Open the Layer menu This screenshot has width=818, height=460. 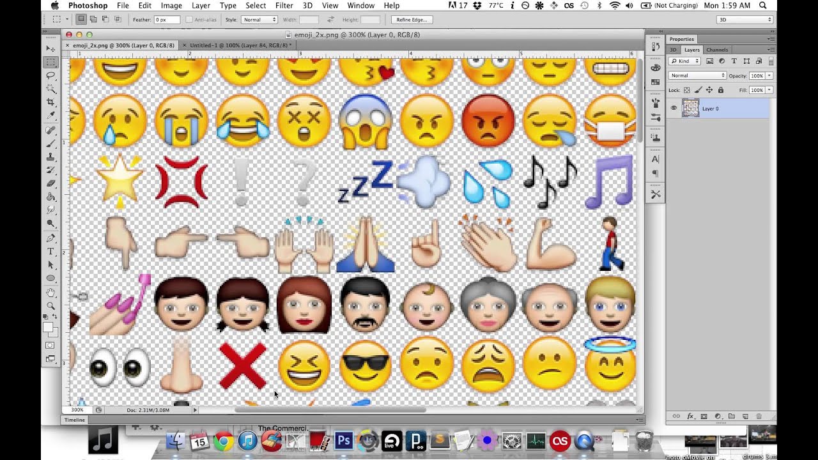(201, 5)
